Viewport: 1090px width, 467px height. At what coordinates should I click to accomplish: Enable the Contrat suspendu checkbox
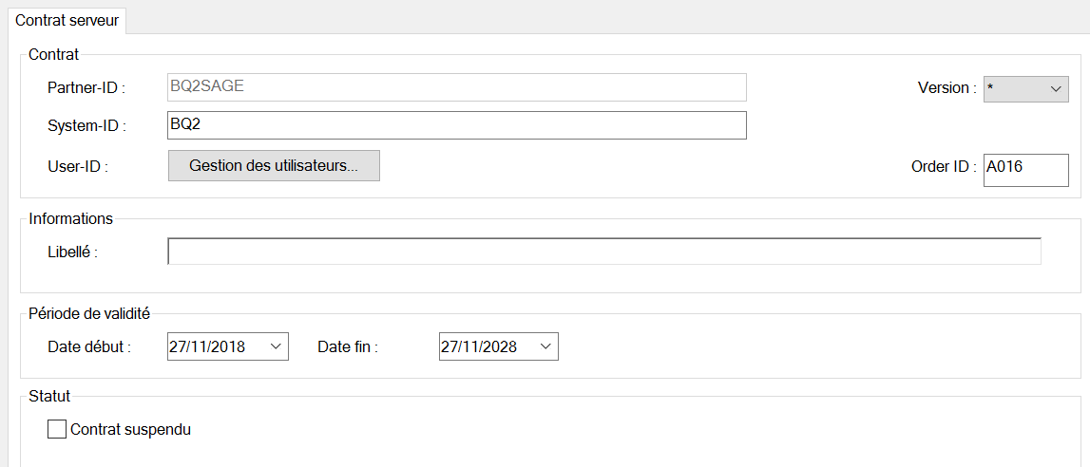(x=57, y=430)
